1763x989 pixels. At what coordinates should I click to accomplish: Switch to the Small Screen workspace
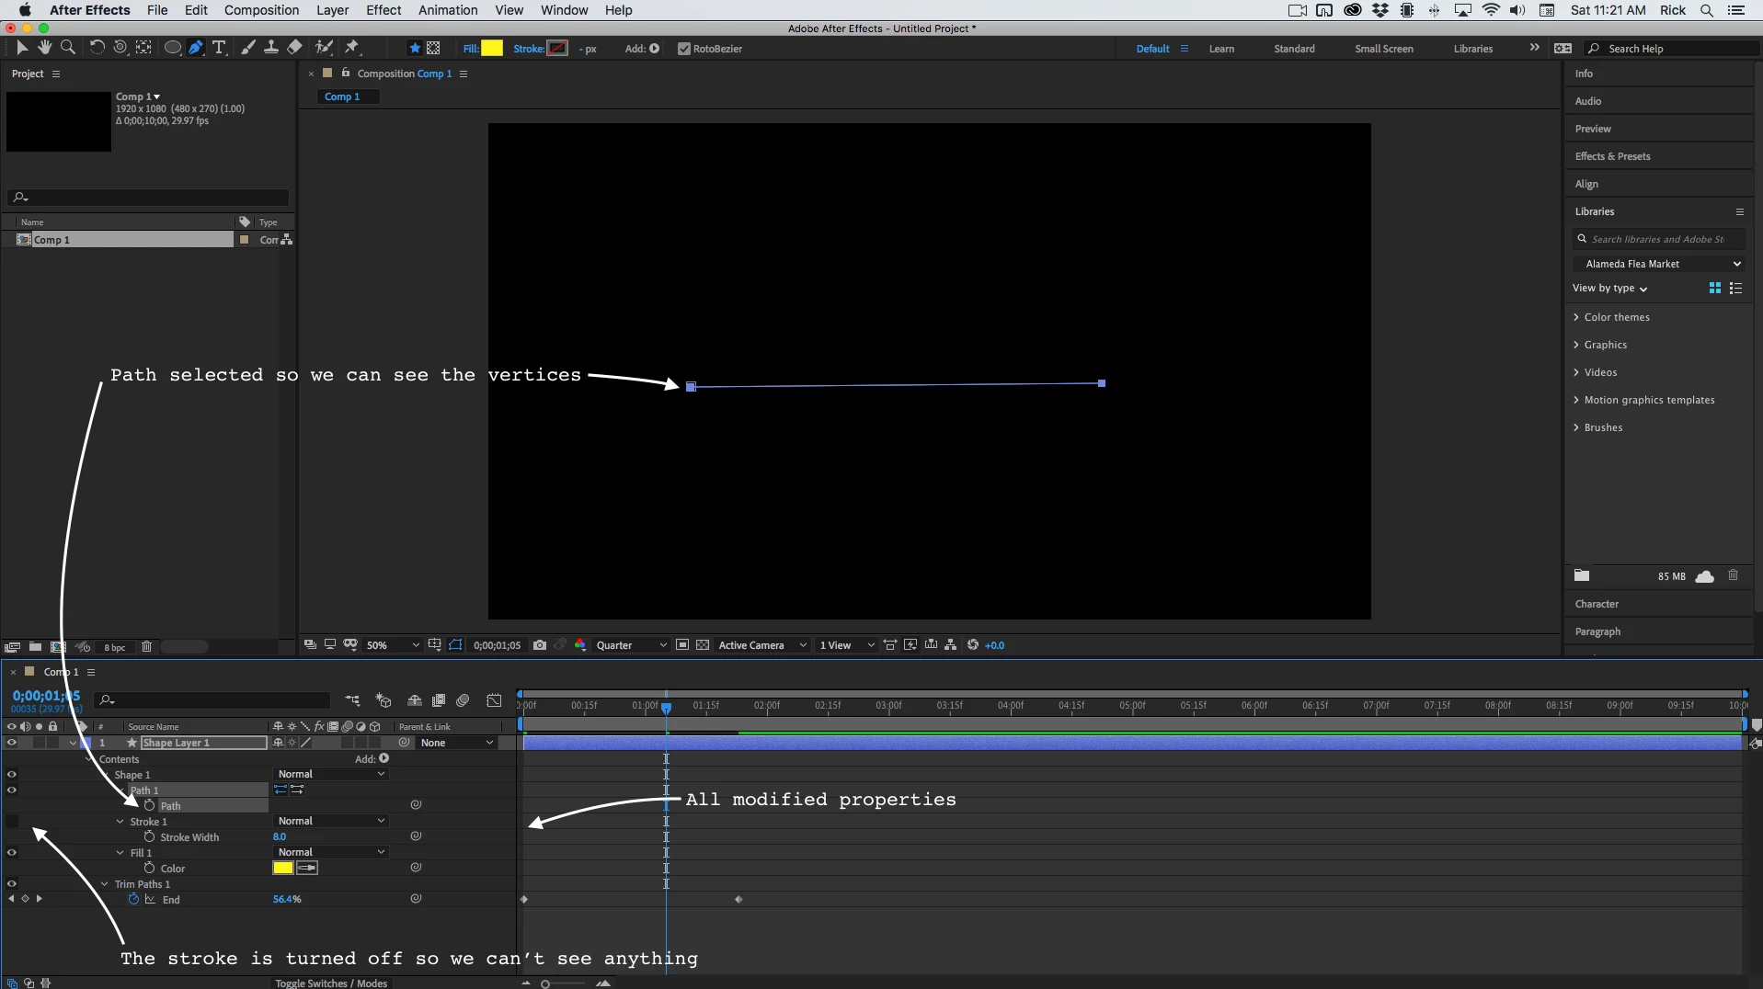pos(1383,49)
